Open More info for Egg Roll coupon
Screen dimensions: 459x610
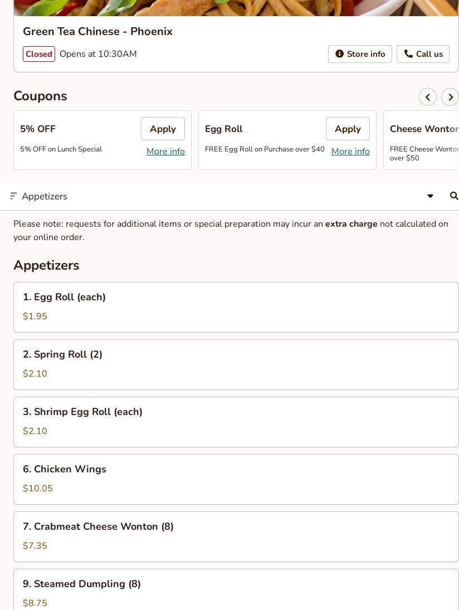click(350, 152)
